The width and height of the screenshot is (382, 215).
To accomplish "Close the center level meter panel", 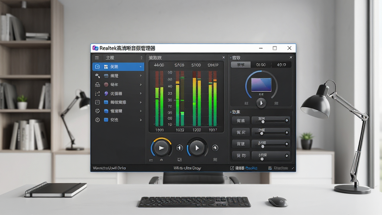I will tap(223, 57).
